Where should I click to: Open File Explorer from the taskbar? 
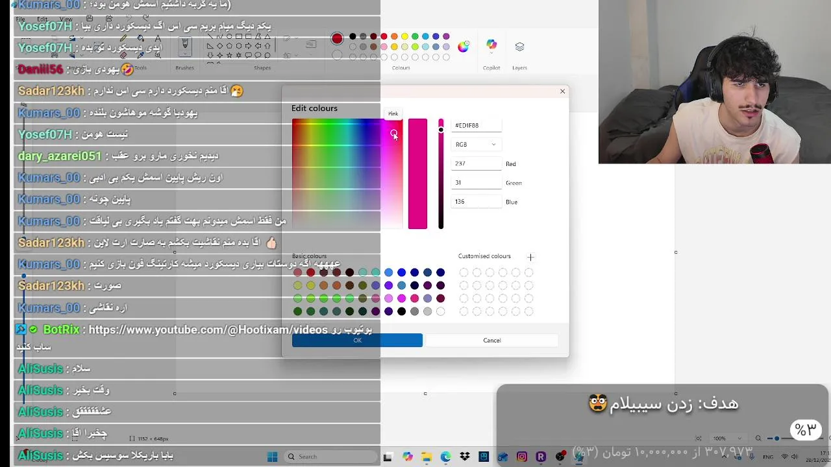tap(427, 457)
